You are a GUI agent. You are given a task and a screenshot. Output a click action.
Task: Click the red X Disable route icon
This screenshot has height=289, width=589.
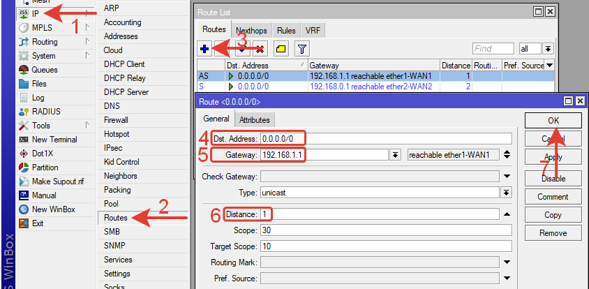[x=260, y=49]
